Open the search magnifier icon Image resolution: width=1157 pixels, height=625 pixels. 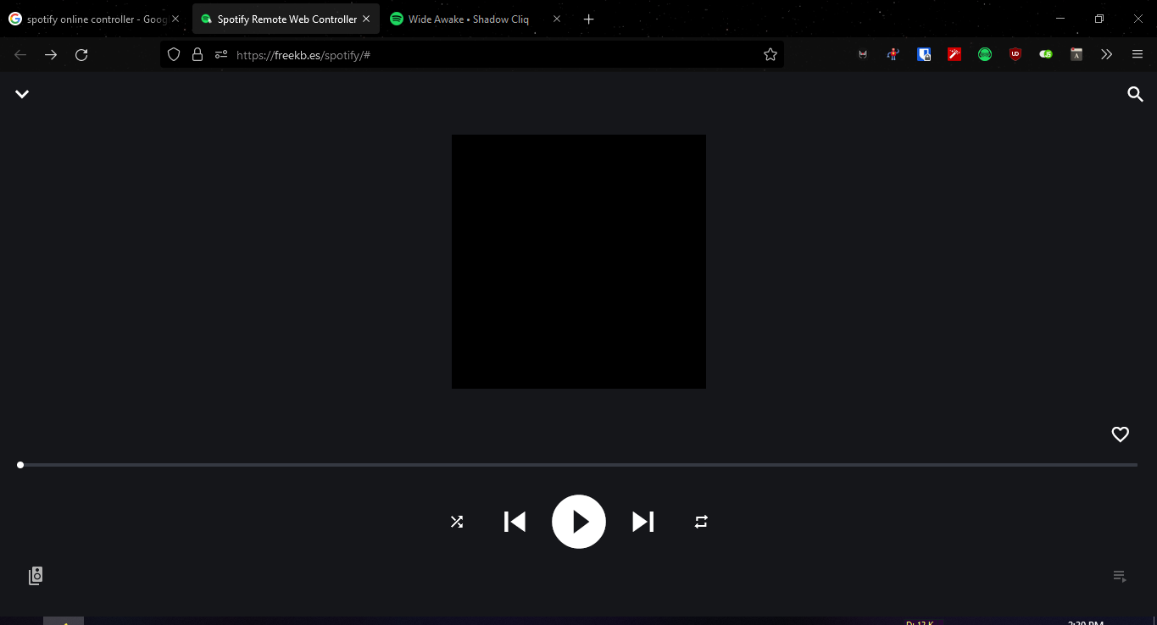[x=1136, y=94]
